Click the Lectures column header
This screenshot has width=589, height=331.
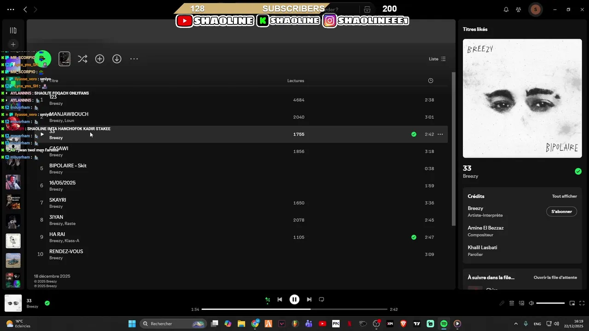(296, 81)
